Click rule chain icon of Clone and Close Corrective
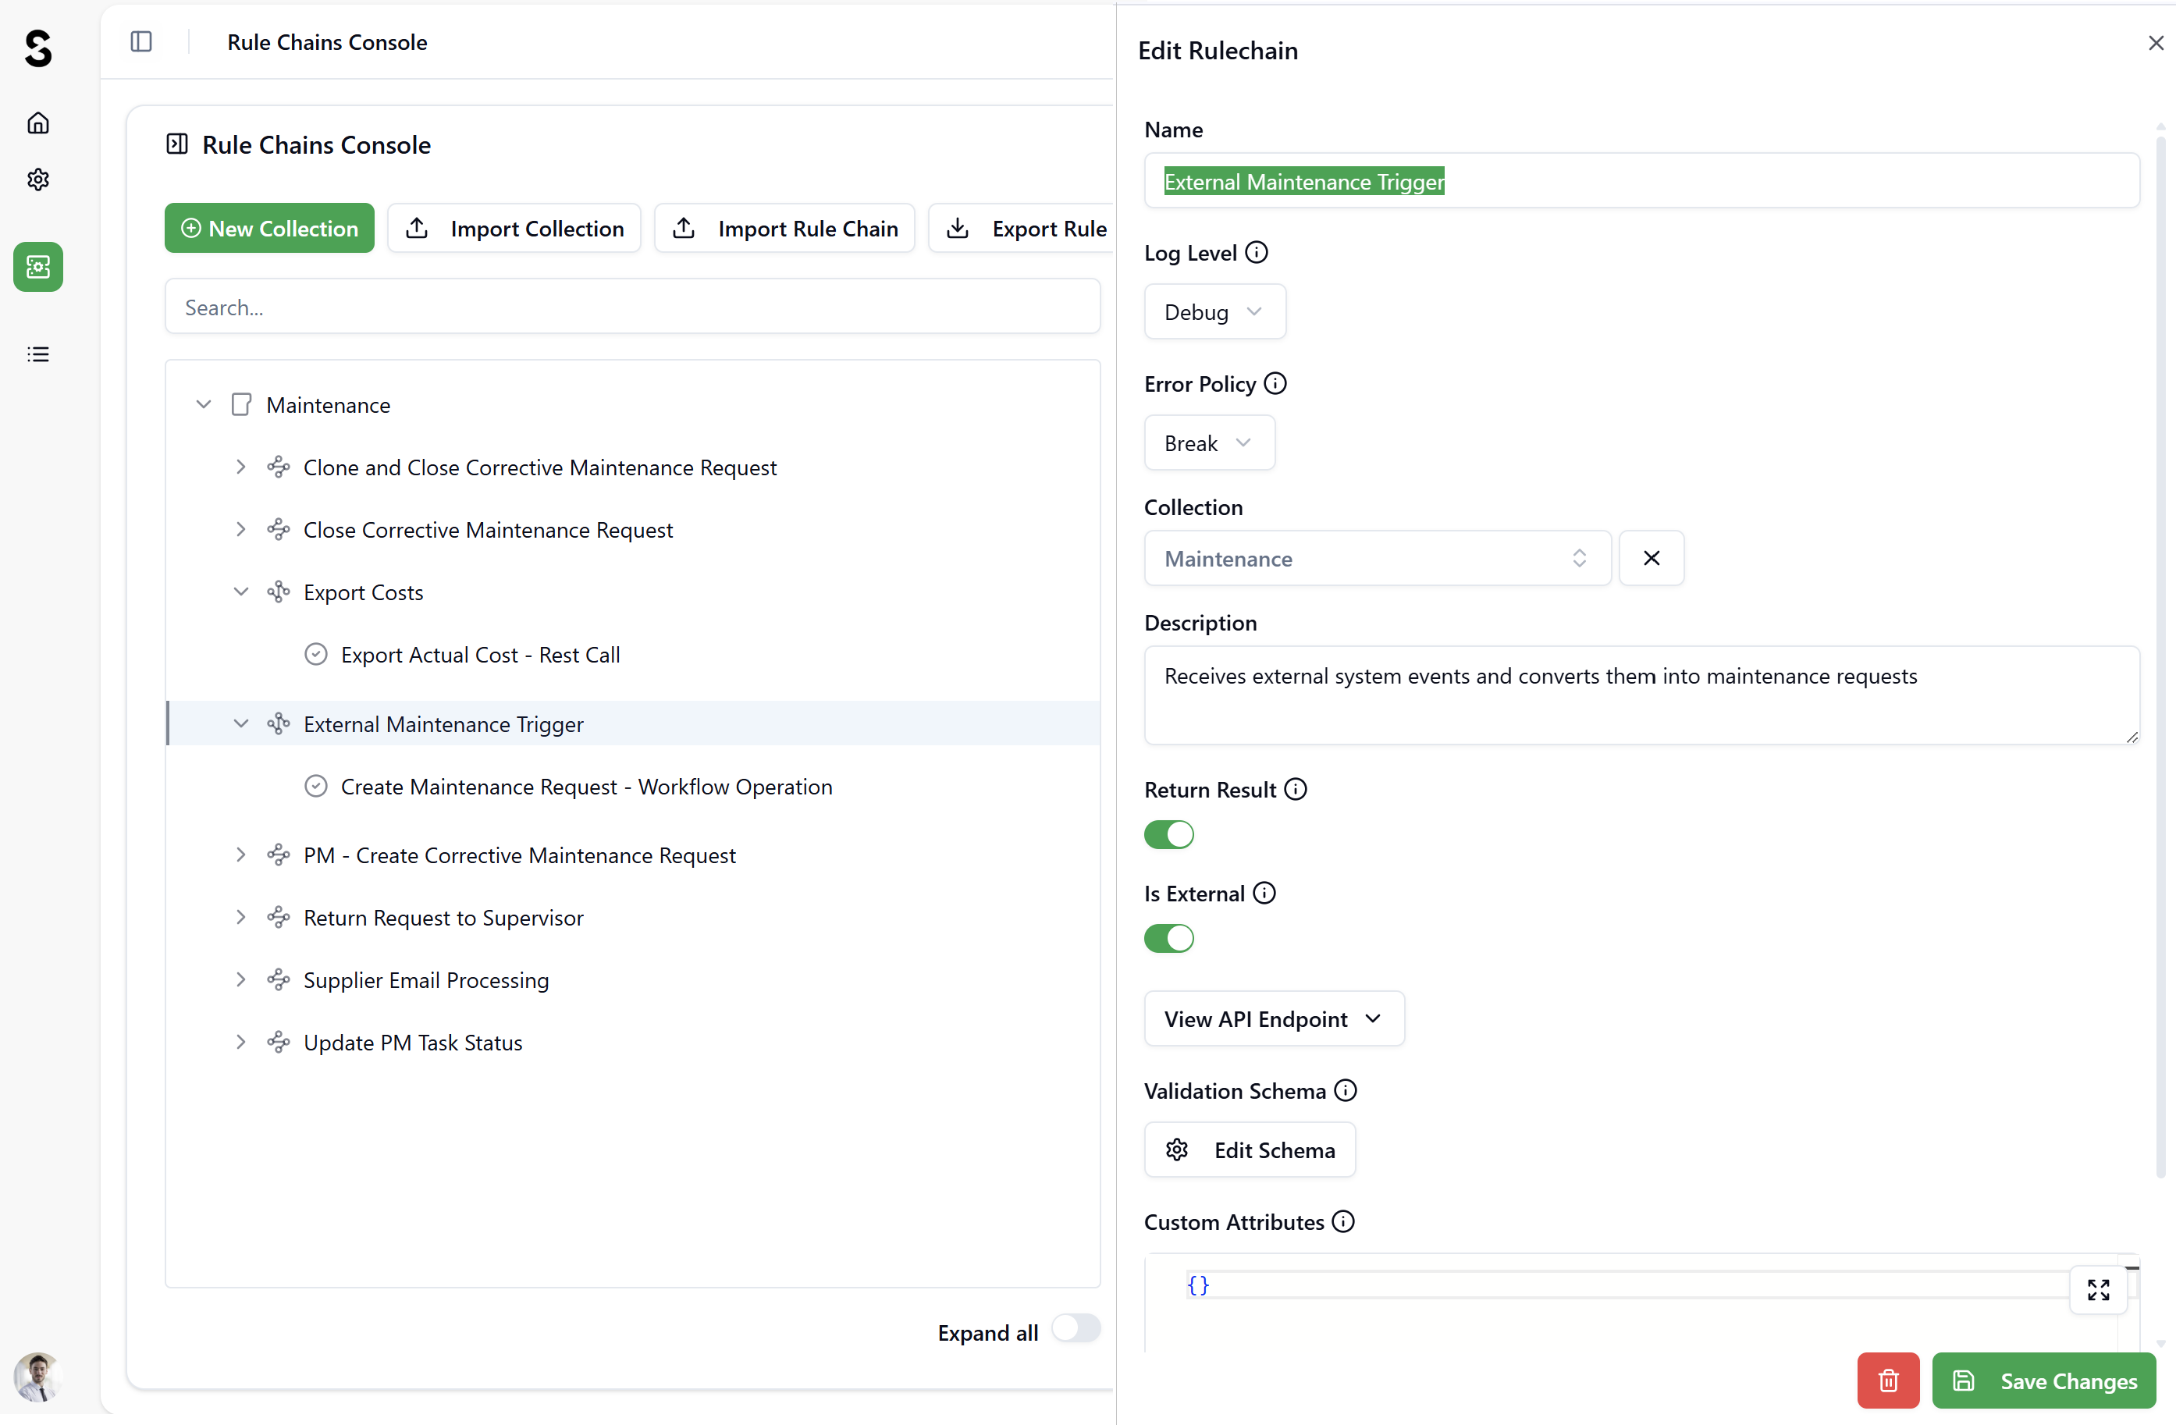2176x1425 pixels. pyautogui.click(x=278, y=467)
